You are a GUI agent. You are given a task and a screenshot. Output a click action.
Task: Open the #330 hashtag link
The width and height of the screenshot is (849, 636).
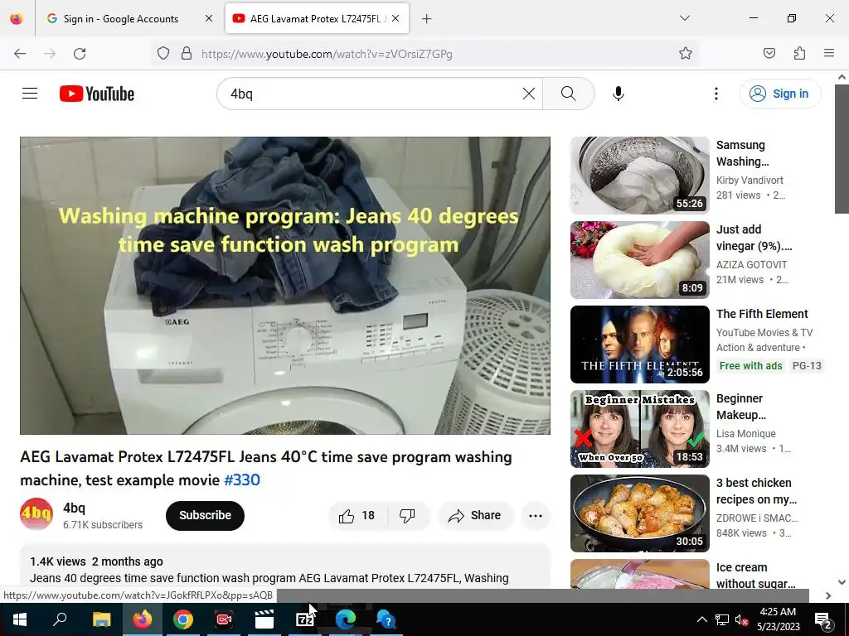242,479
